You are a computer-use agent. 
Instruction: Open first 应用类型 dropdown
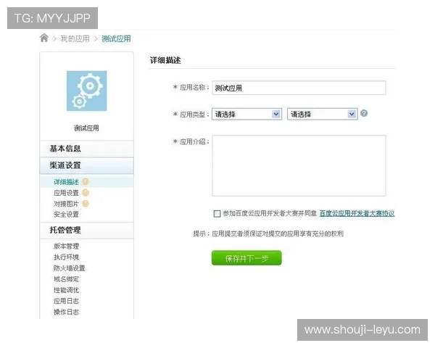(x=246, y=114)
